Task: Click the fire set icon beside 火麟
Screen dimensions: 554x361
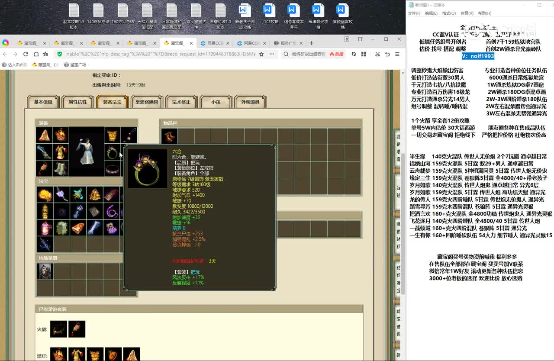Action: click(59, 329)
